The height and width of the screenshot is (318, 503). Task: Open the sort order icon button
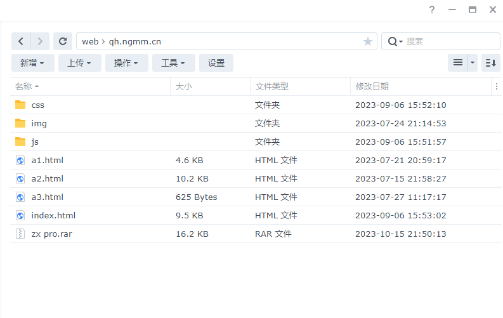[x=490, y=63]
